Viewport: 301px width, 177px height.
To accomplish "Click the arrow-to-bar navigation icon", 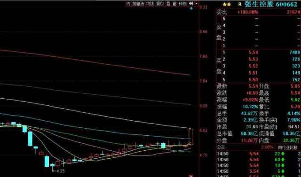I will pyautogui.click(x=191, y=4).
